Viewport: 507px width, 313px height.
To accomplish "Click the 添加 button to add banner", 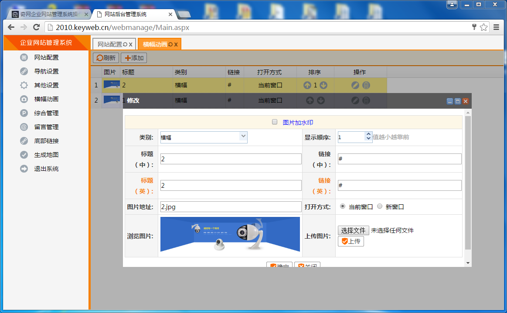I will click(x=134, y=58).
